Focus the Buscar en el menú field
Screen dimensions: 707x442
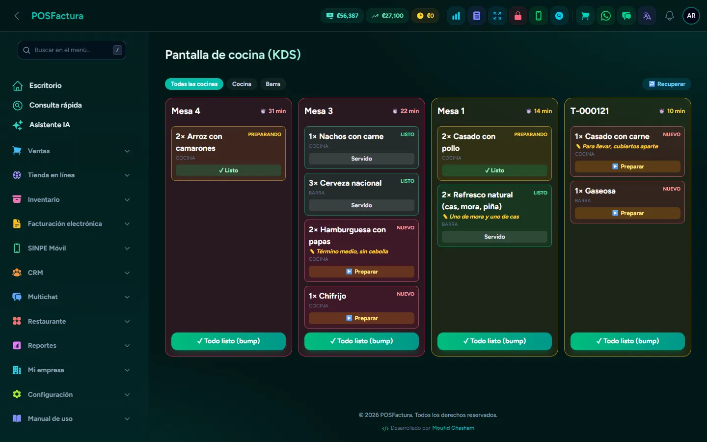point(72,50)
